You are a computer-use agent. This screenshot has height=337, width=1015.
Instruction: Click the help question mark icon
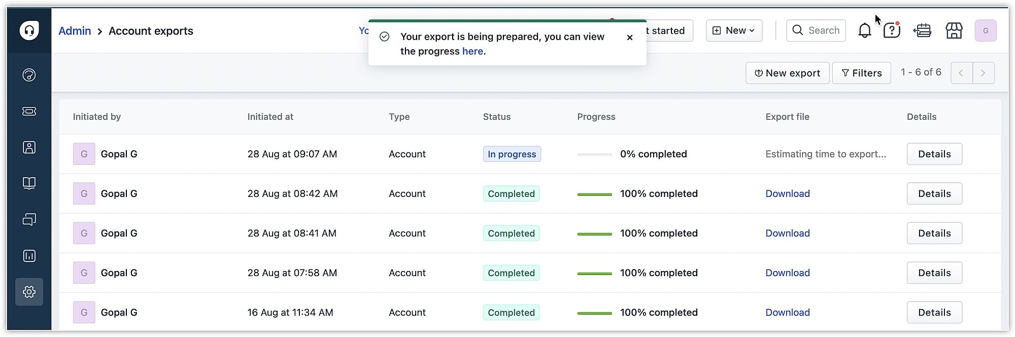[x=891, y=31]
